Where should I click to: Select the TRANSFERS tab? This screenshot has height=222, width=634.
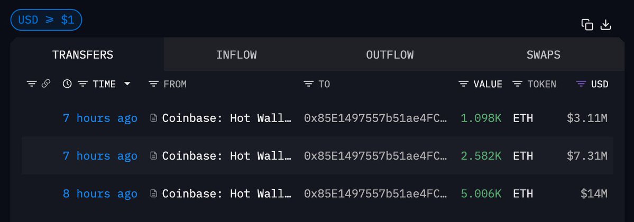click(x=82, y=55)
